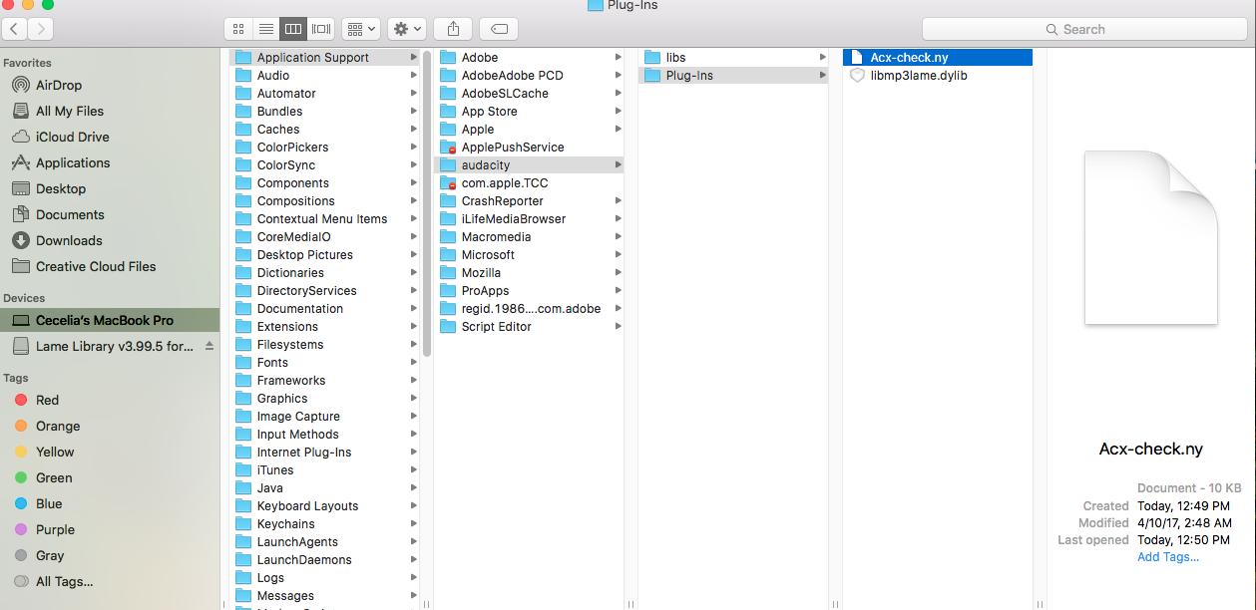Image resolution: width=1256 pixels, height=610 pixels.
Task: Filter by the Orange tag
Action: point(58,426)
